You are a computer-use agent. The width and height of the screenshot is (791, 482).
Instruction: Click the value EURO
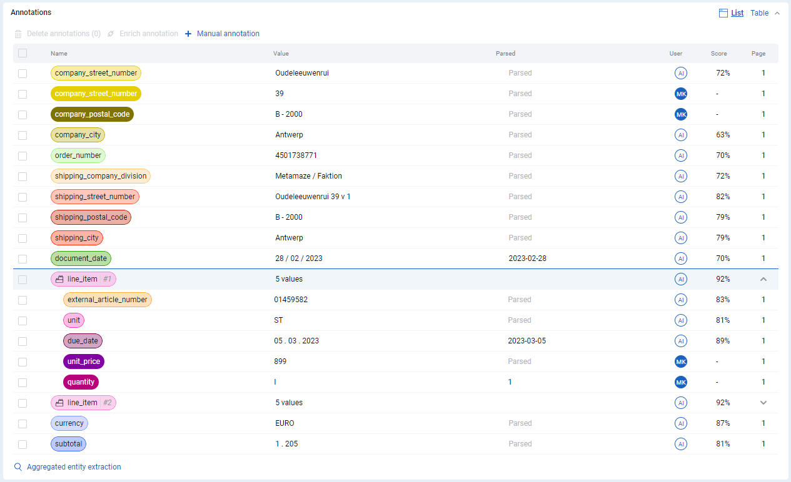[285, 423]
